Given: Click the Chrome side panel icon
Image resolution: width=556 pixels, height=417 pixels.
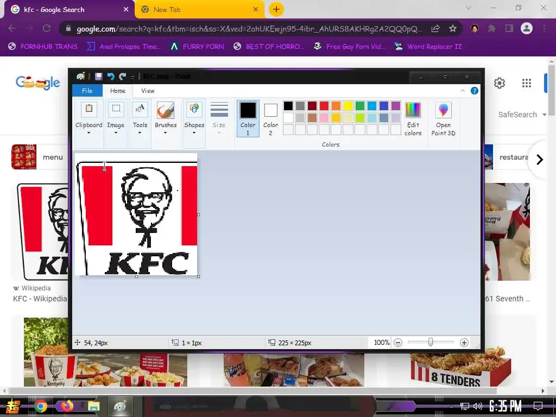Looking at the screenshot, I should pyautogui.click(x=509, y=28).
